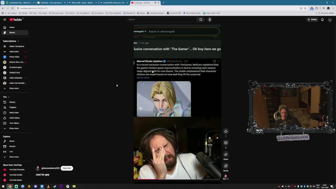The image size is (336, 189).
Task: Open the YouTube guide hamburger menu
Action: pyautogui.click(x=4, y=19)
